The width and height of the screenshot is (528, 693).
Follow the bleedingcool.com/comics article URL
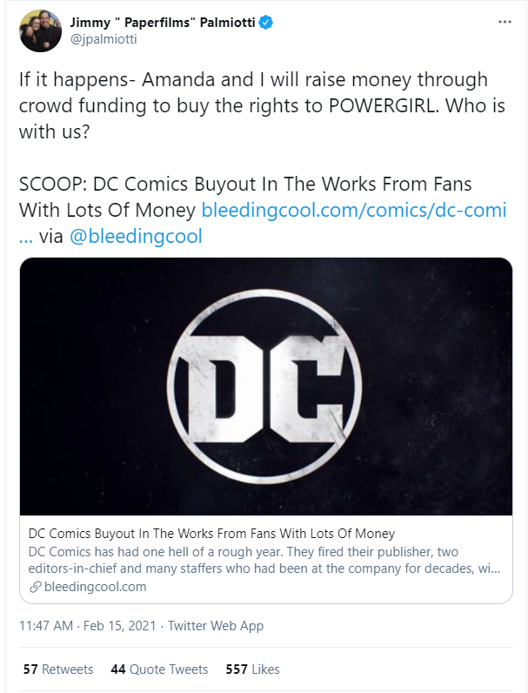point(353,210)
